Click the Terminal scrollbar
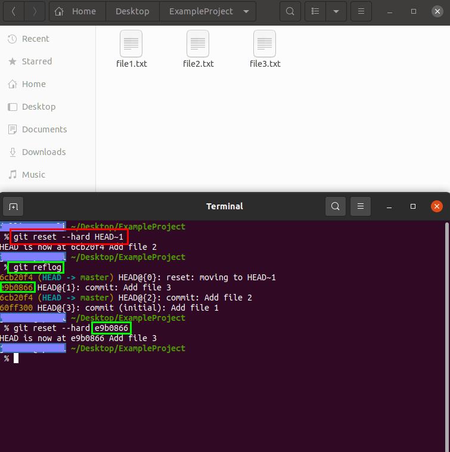 point(447,337)
